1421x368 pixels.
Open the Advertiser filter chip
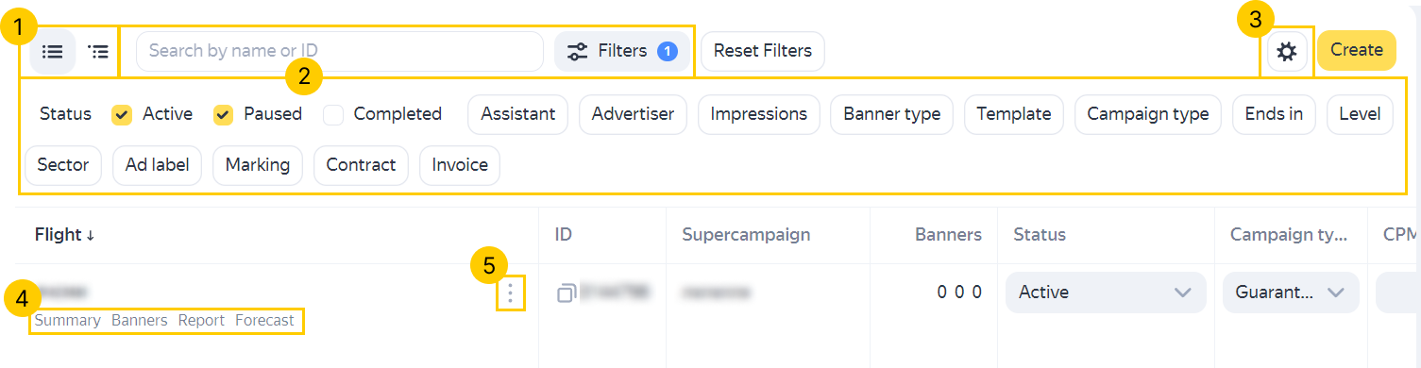pyautogui.click(x=633, y=114)
